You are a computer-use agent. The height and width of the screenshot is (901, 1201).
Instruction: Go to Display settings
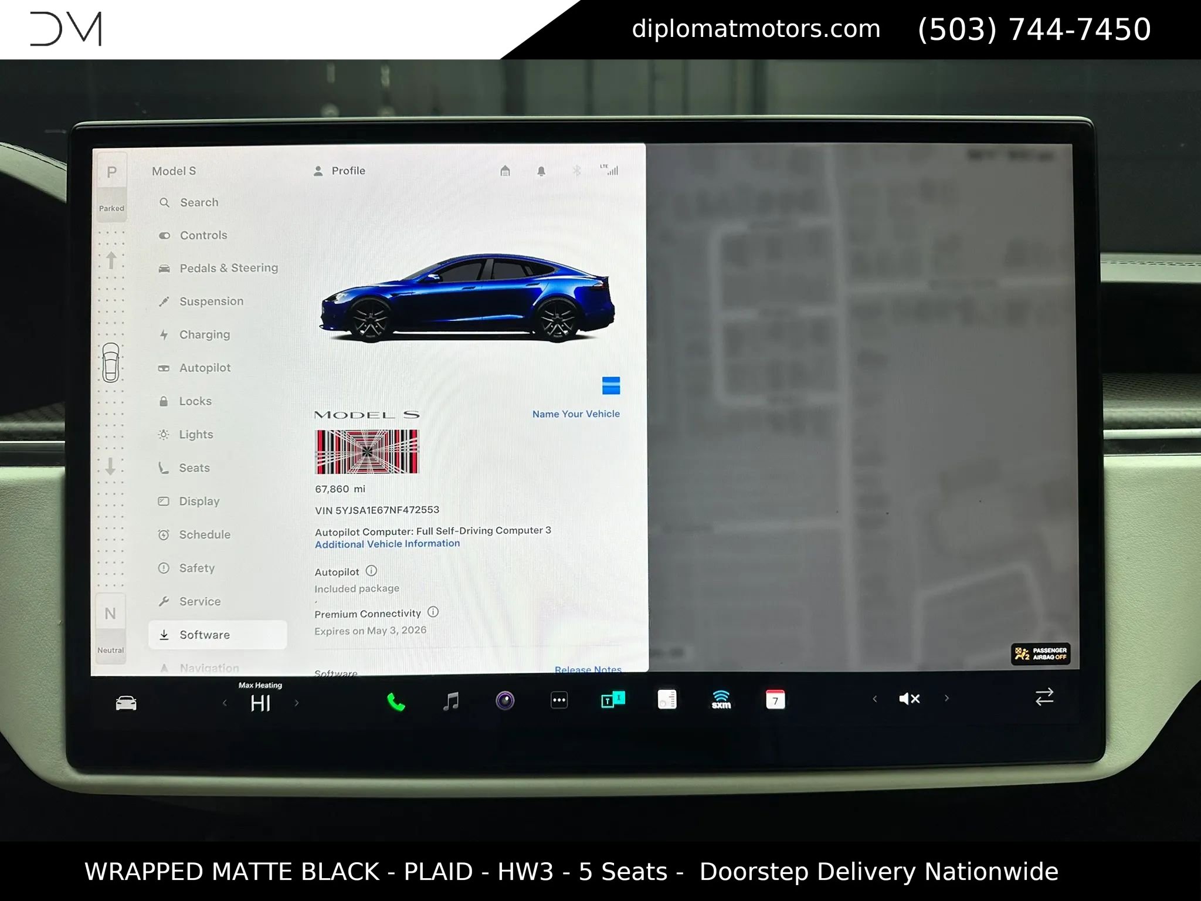pyautogui.click(x=189, y=502)
